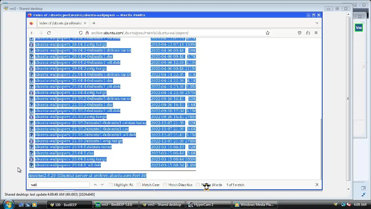The height and width of the screenshot is (209, 371).
Task: Click the muted volume tray icon
Action: [348, 205]
